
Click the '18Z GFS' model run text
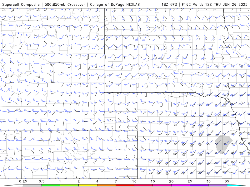tap(169, 4)
